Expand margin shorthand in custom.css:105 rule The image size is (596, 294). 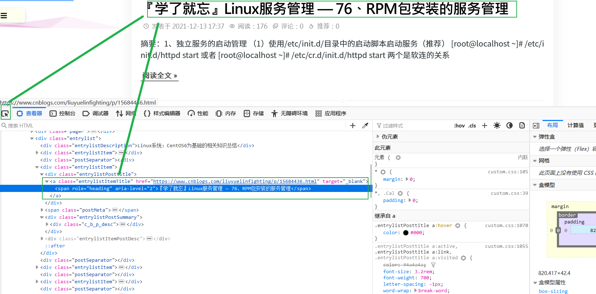click(x=407, y=179)
